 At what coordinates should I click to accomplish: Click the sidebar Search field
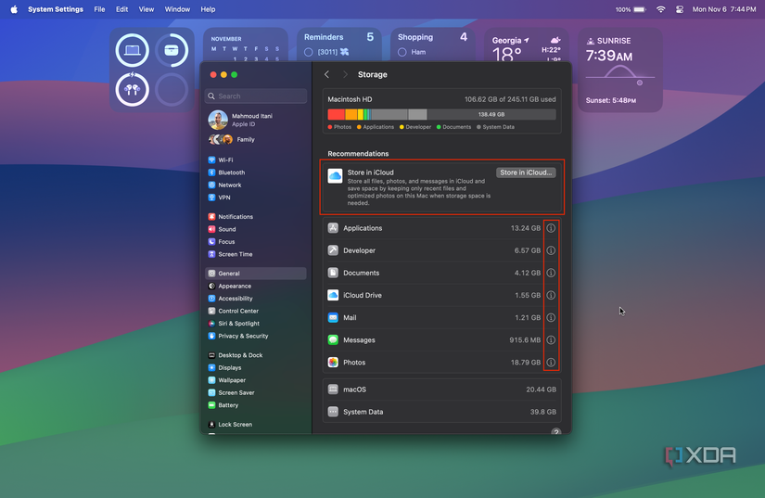click(256, 96)
